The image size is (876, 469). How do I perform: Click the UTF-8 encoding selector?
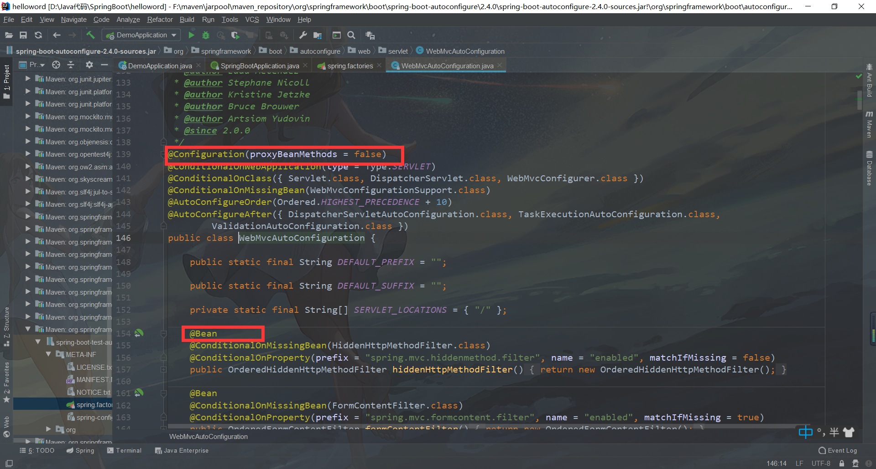821,463
